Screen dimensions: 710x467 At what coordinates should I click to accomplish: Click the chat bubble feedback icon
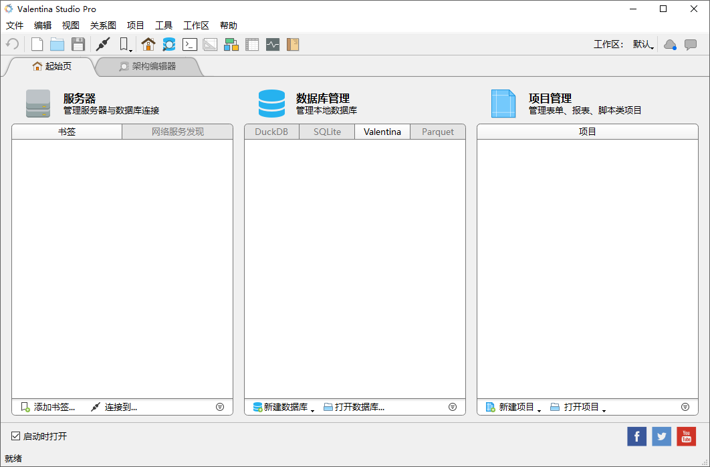point(691,44)
